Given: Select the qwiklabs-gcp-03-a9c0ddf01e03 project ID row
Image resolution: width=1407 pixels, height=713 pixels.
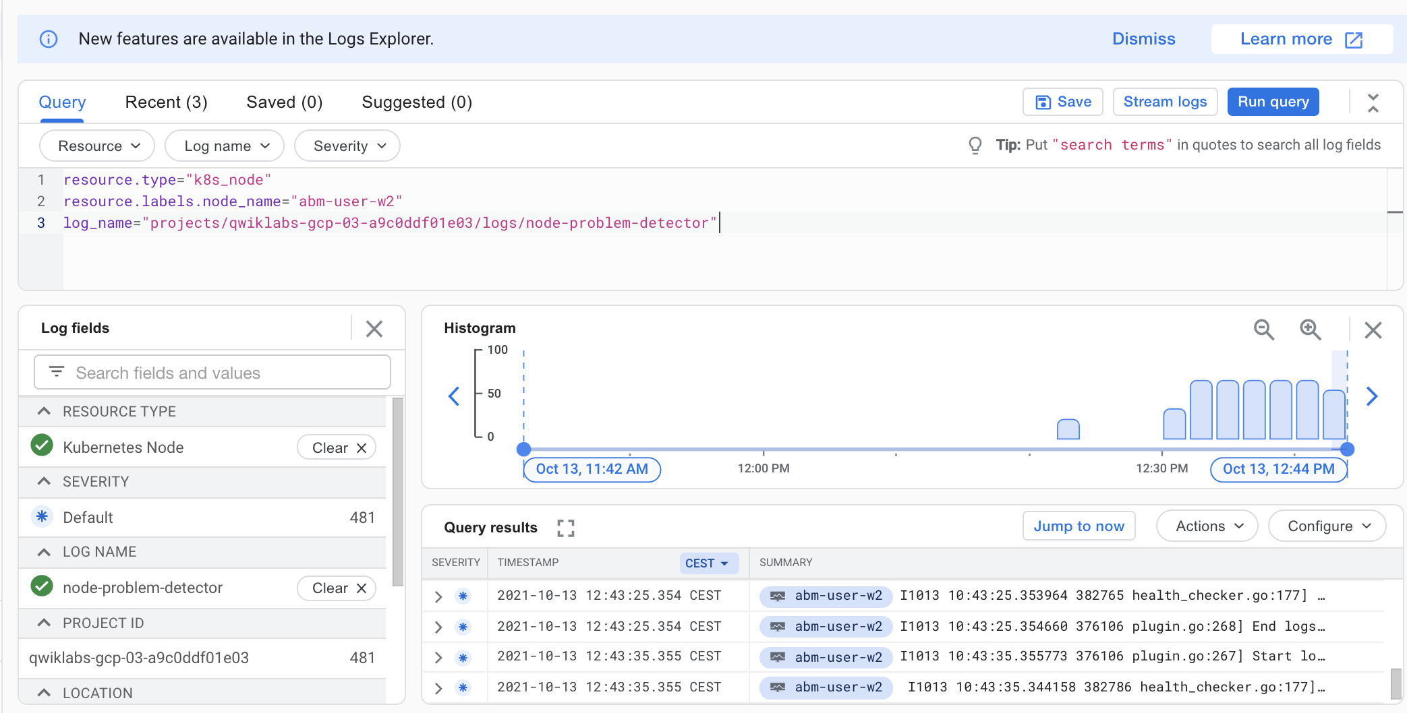Looking at the screenshot, I should [202, 658].
